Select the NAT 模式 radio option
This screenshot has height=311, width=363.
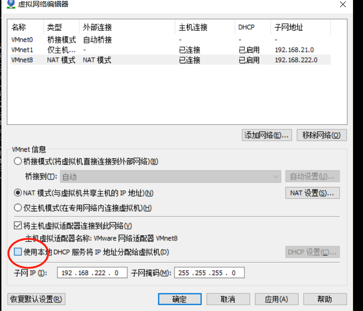click(x=18, y=193)
